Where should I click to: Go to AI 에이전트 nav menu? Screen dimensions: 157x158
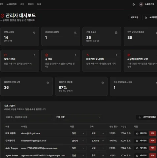12,4
